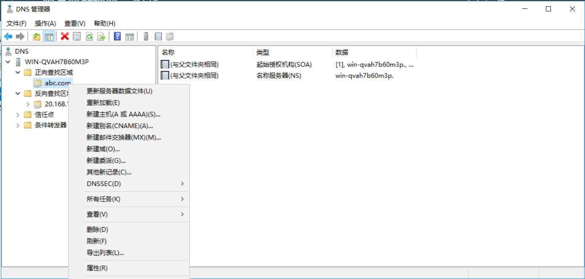
Task: Collapse the 正向查找区域 tree node
Action: coord(18,72)
